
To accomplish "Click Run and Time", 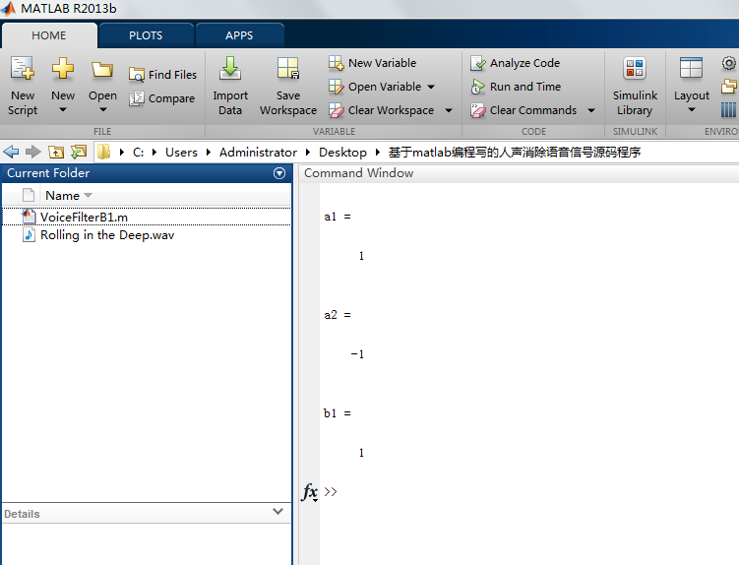I will [x=516, y=87].
